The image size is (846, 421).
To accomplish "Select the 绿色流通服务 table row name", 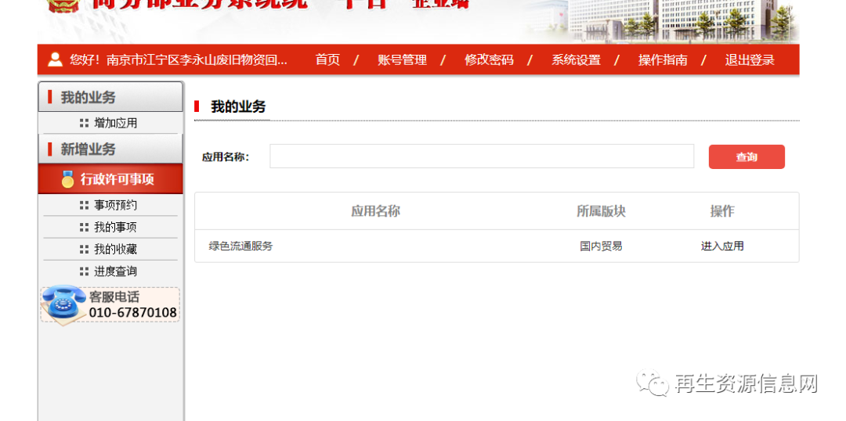I will pos(240,246).
